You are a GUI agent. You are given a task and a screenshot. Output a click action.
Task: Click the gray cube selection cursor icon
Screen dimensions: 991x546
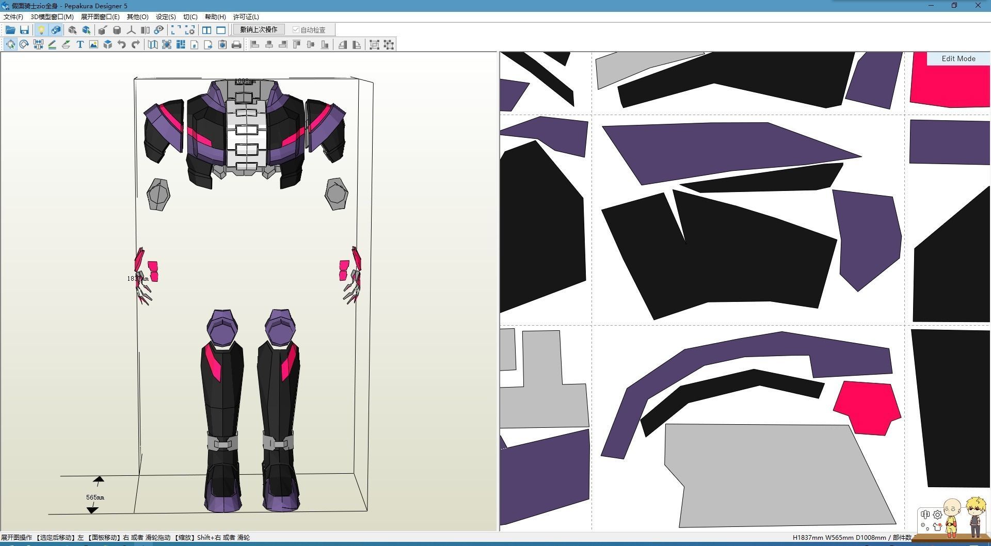(x=72, y=30)
